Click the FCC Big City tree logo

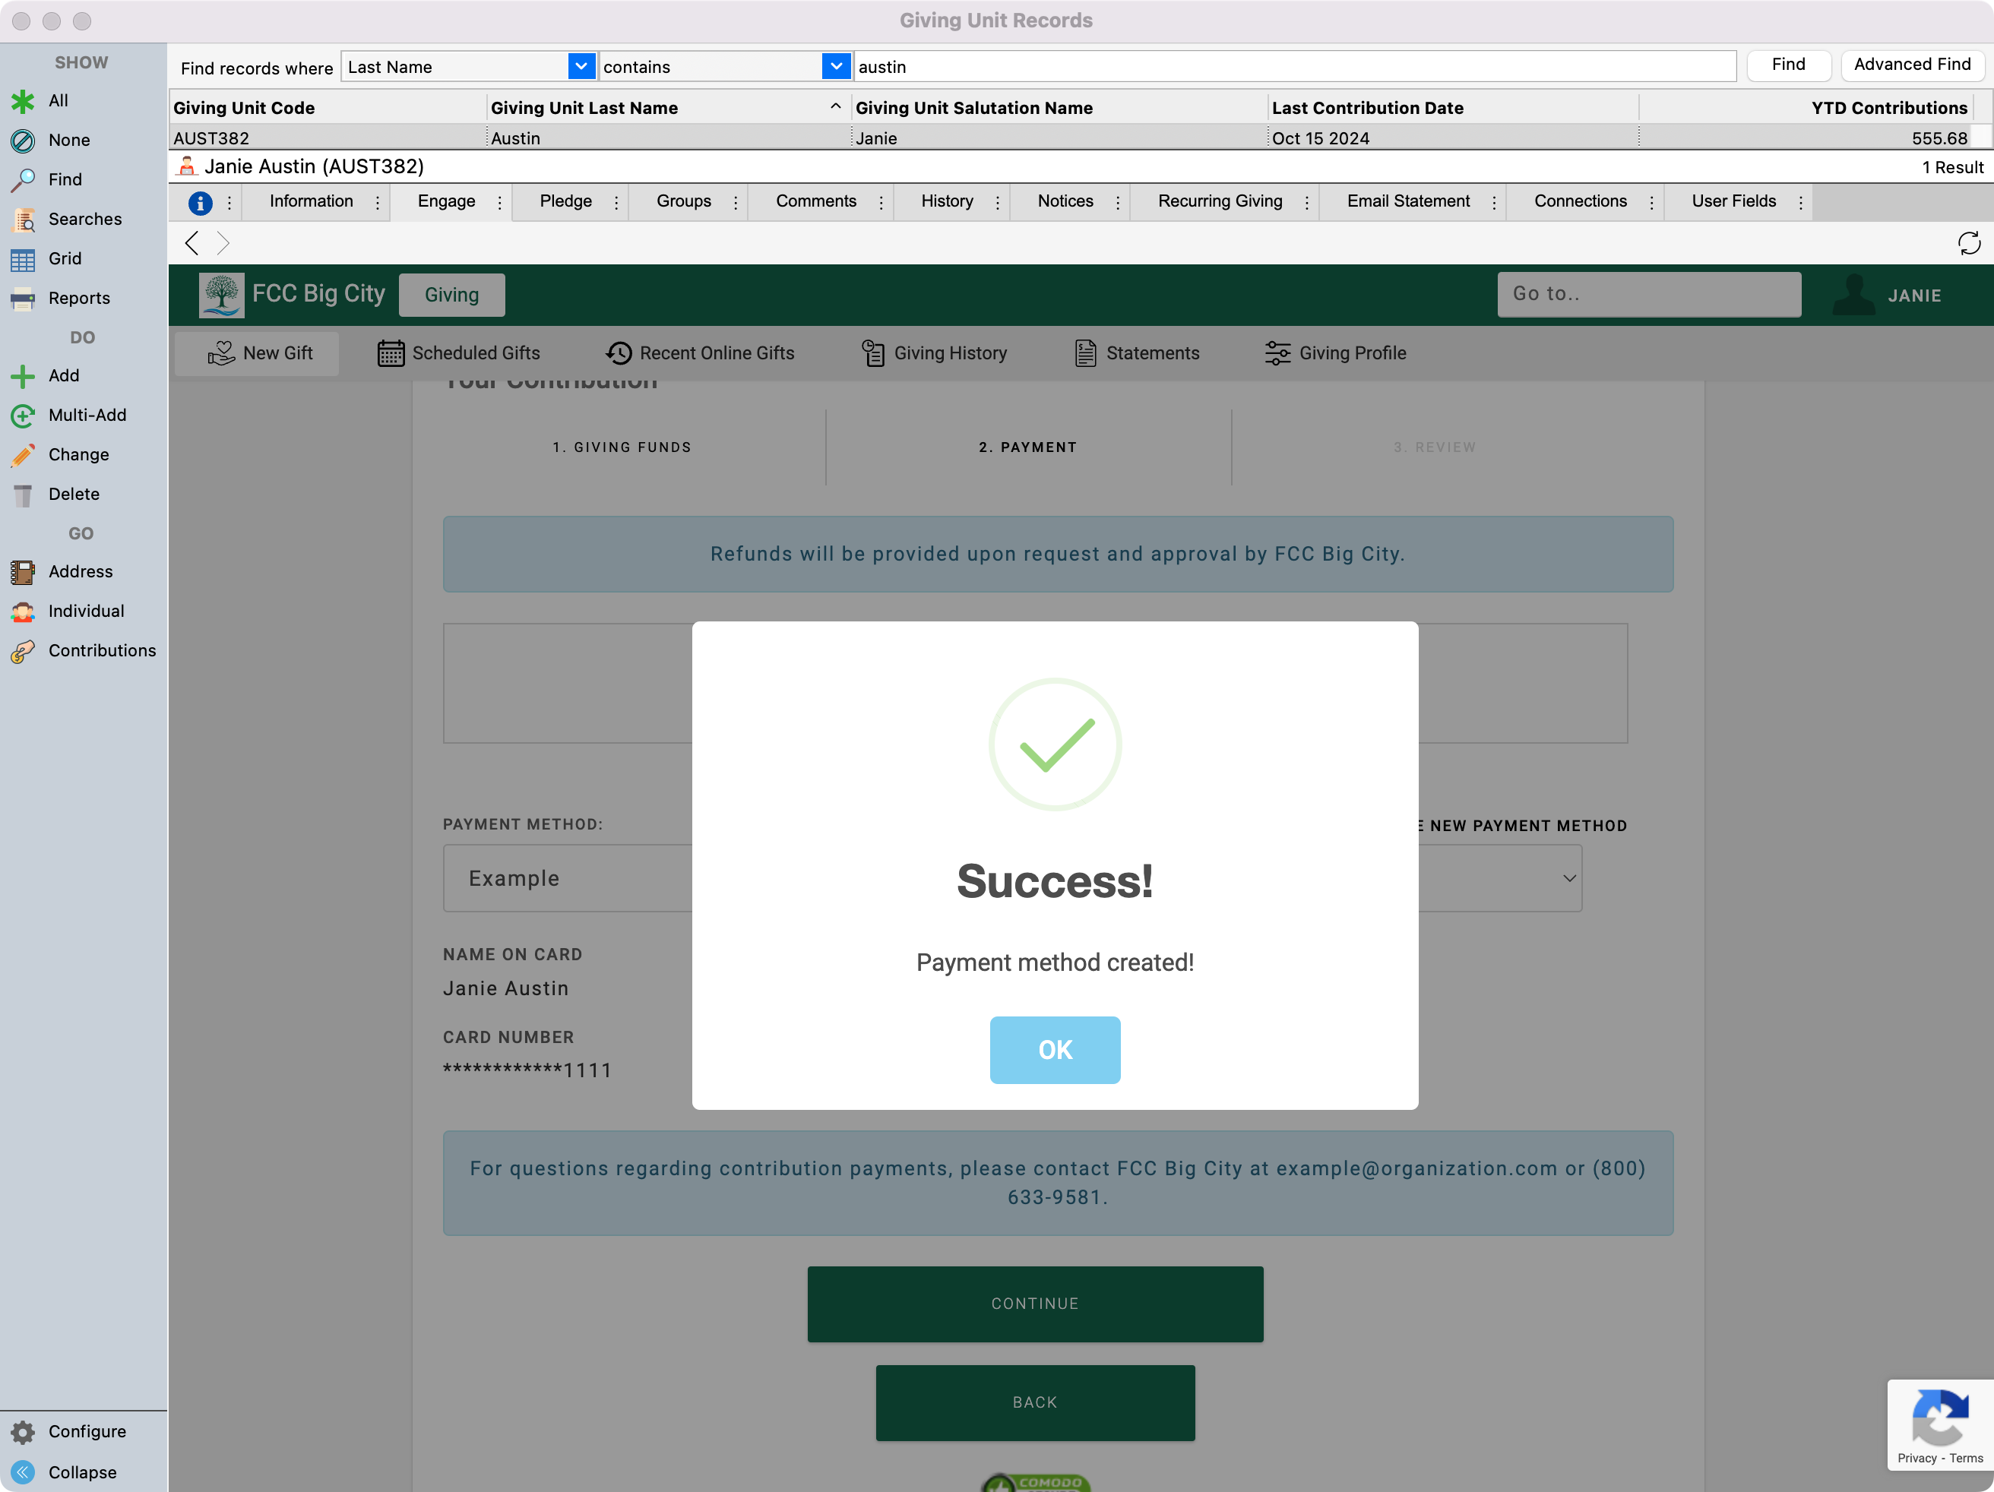221,295
